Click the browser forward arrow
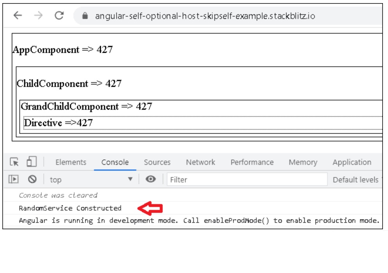Screen dimensions: 388x273 coord(38,16)
